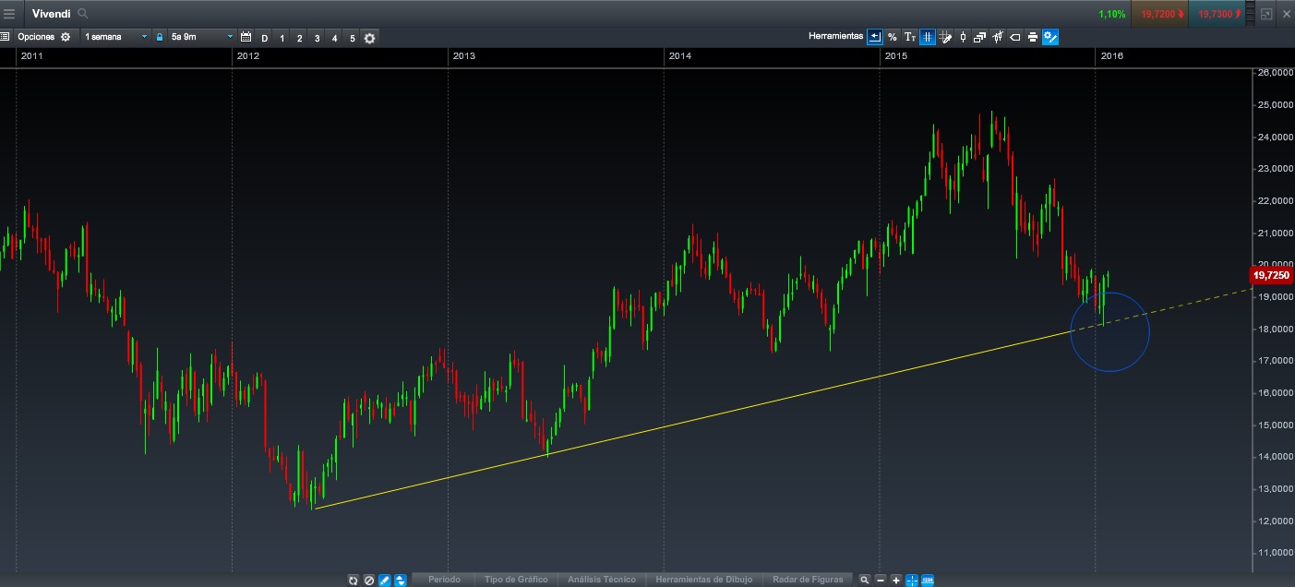
Task: Select the text annotation (Tт) tool
Action: tap(909, 37)
